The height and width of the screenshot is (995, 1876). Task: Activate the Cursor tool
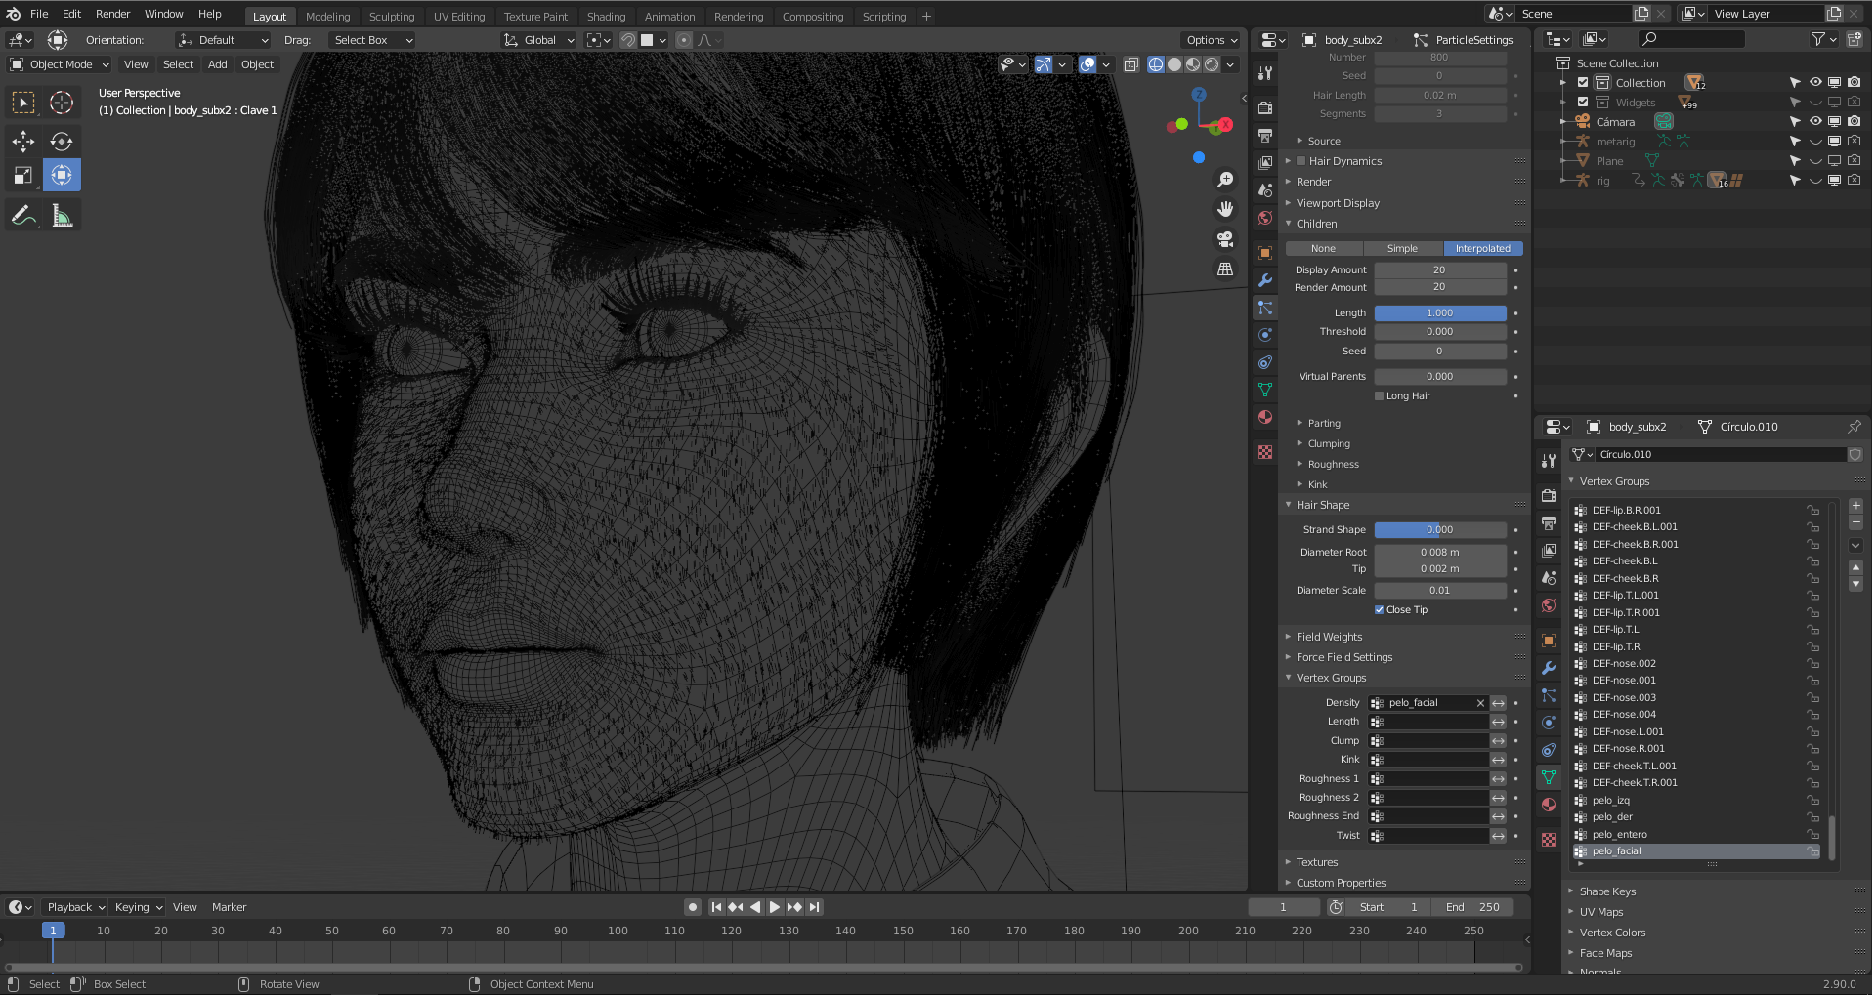click(62, 103)
